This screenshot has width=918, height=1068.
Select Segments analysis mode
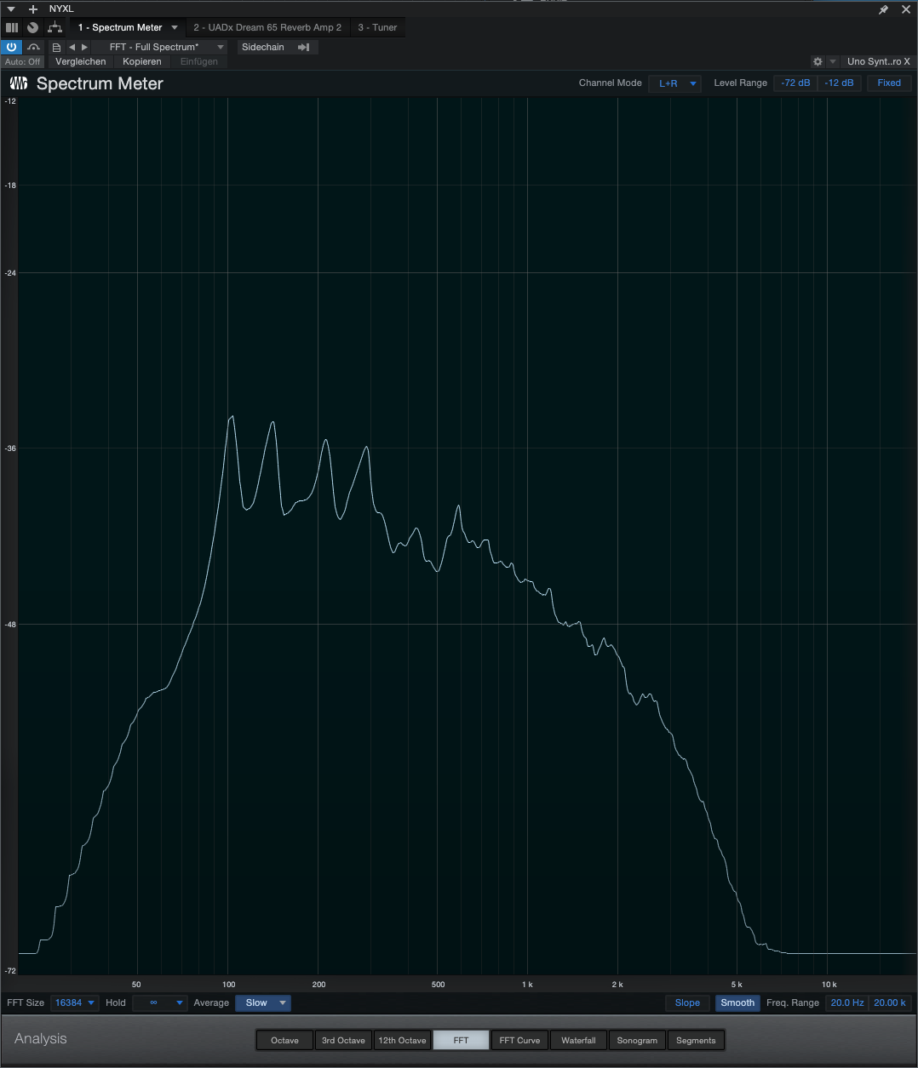[696, 1041]
